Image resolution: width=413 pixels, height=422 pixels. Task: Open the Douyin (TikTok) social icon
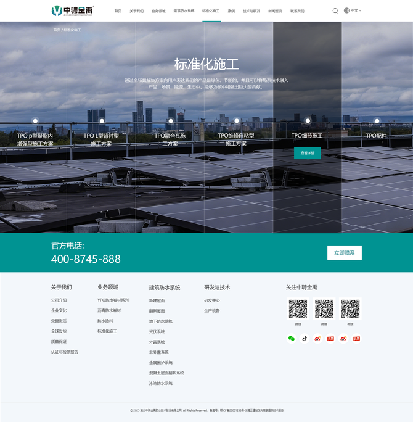point(305,338)
